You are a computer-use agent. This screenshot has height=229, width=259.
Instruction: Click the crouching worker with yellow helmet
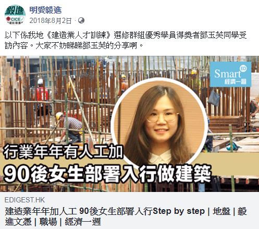pos(69,127)
